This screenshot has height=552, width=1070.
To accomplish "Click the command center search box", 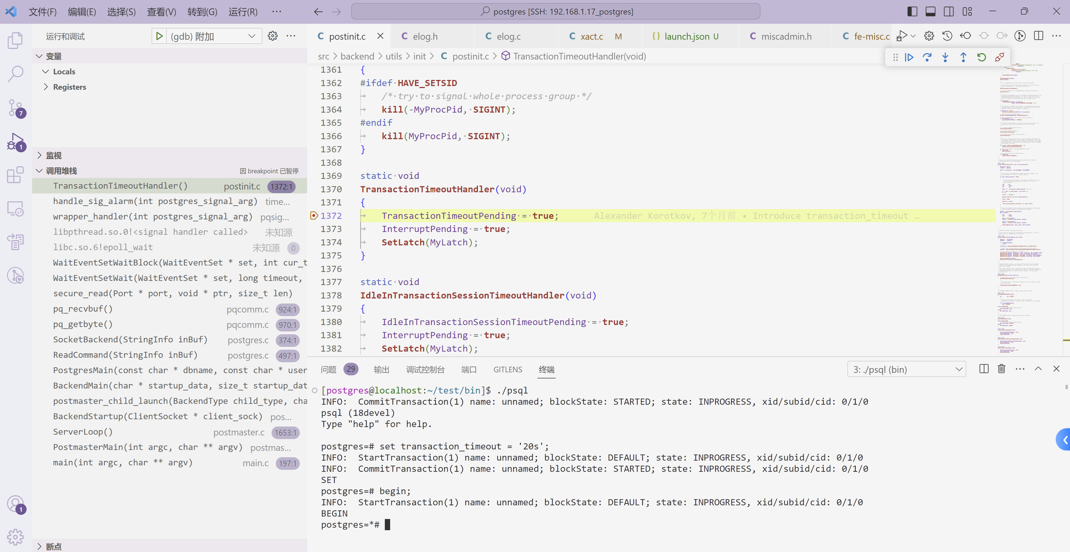I will tap(556, 12).
